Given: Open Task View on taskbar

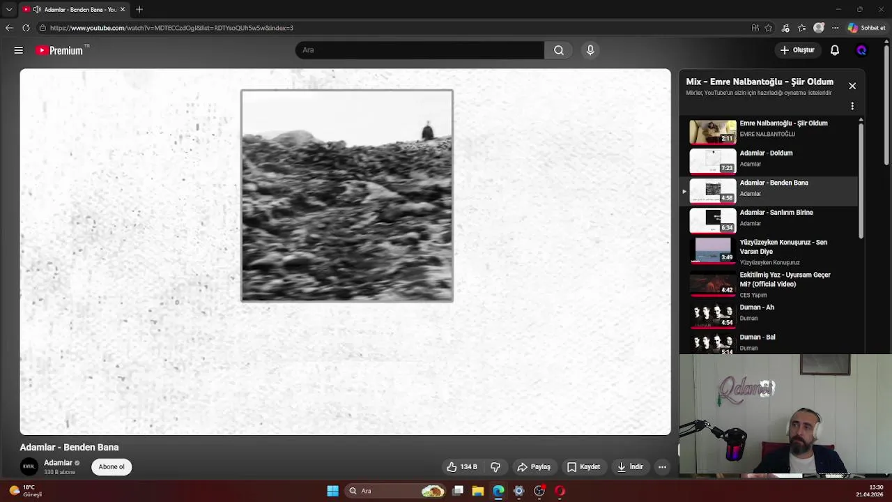Looking at the screenshot, I should (458, 491).
